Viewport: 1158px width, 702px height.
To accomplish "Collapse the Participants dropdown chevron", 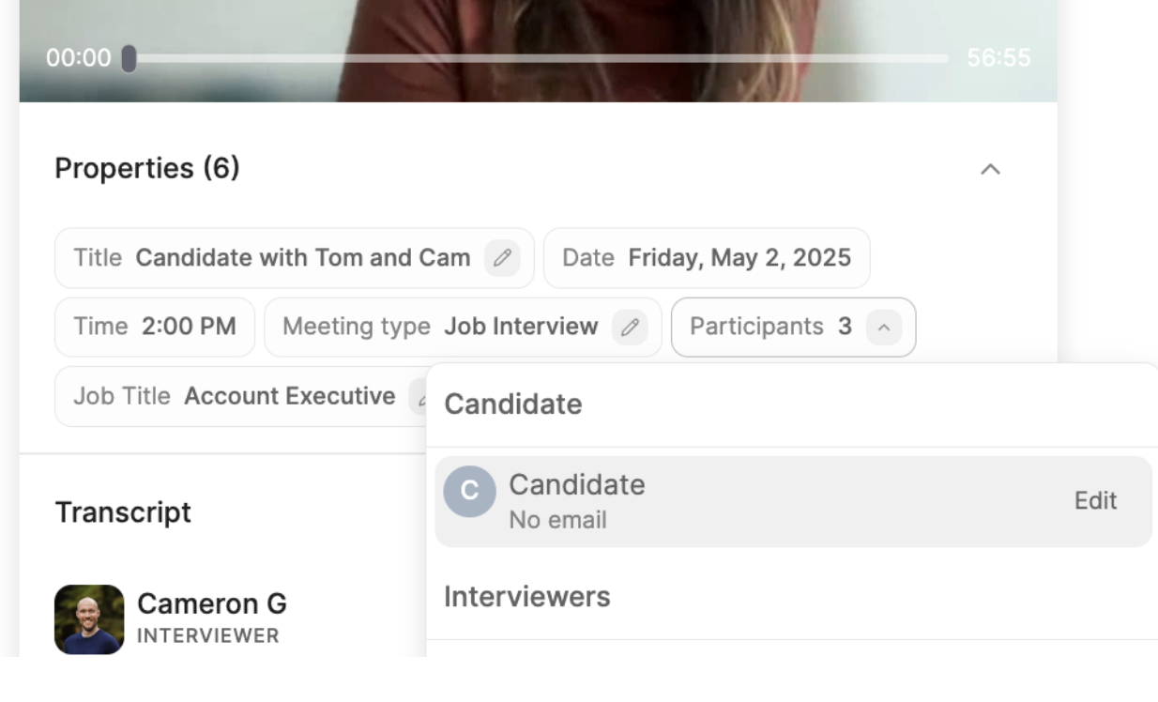I will point(882,327).
